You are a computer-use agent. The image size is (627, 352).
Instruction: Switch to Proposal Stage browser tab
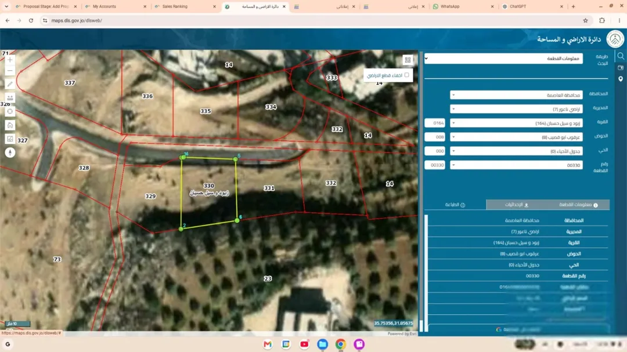45,6
